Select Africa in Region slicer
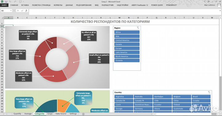Viewport: 222px width, 116px height. click(x=127, y=32)
